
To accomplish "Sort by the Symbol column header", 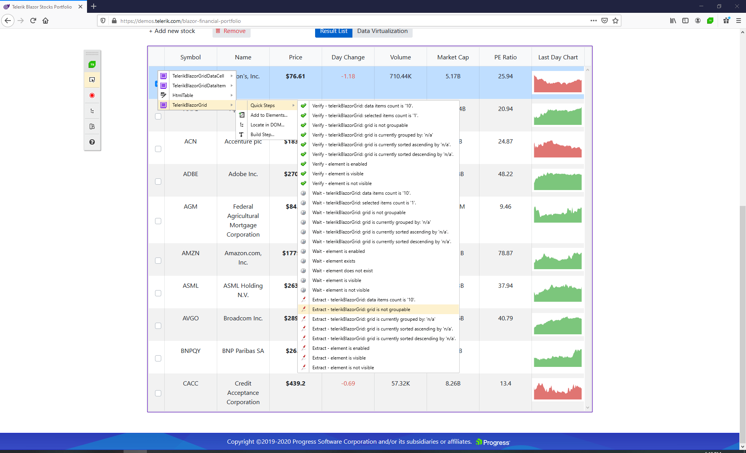I will [x=190, y=57].
